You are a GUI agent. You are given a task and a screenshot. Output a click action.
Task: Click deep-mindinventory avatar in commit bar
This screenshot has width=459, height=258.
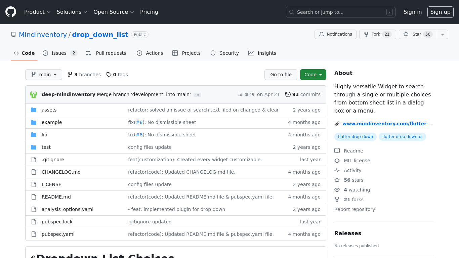pos(34,95)
